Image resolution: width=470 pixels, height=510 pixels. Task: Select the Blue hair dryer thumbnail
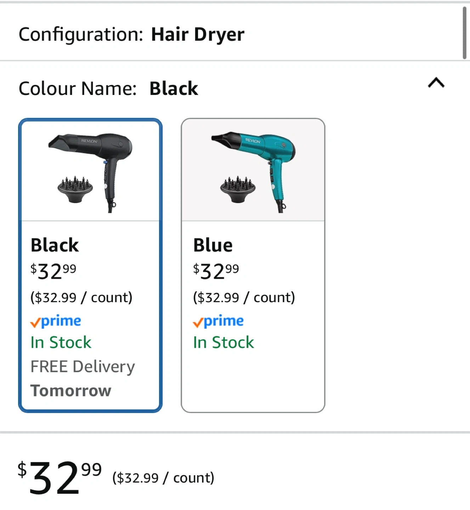pos(253,170)
